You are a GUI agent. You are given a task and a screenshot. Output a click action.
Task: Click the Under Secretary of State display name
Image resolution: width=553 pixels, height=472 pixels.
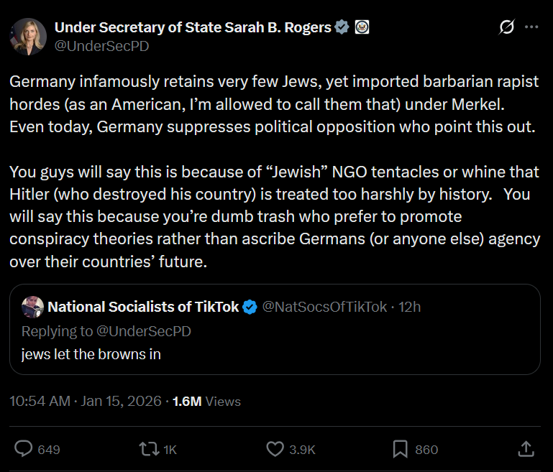[x=193, y=27]
